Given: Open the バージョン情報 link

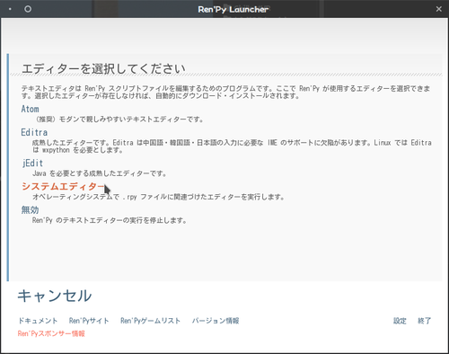Looking at the screenshot, I should (x=216, y=321).
